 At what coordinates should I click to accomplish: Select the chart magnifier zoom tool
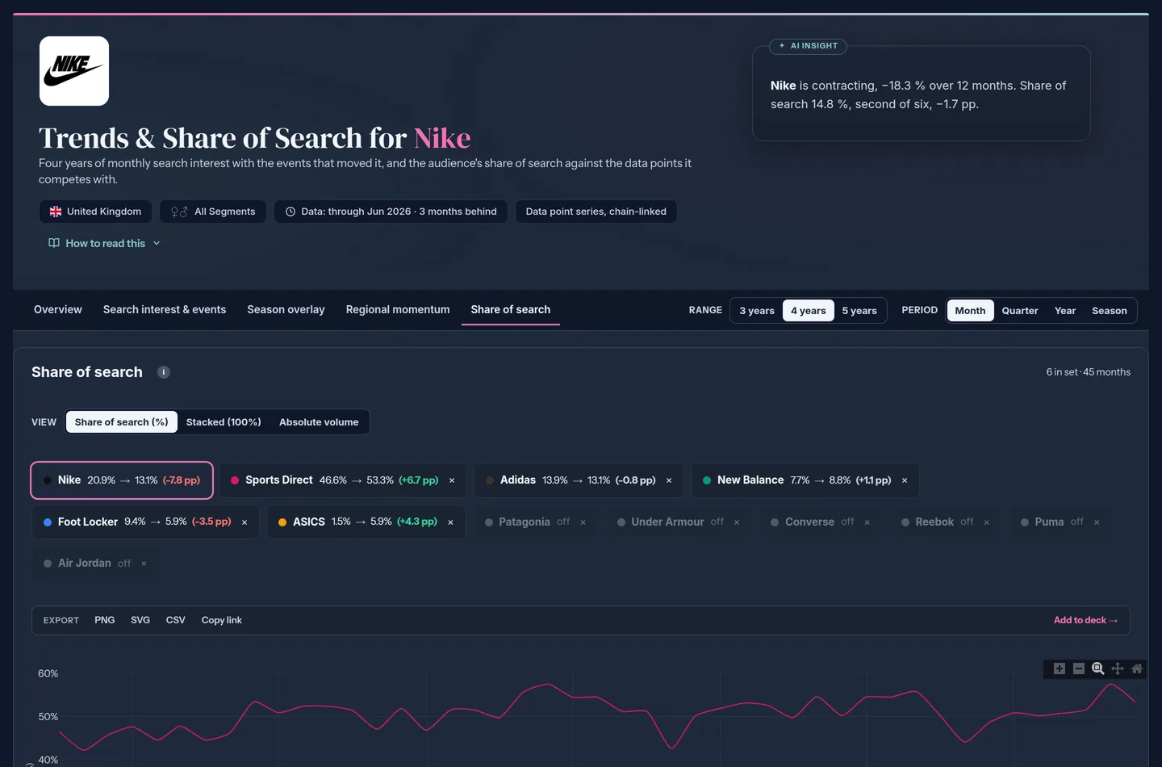[1098, 669]
